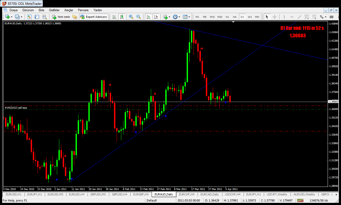Click the Yeni emir button
Image resolution: width=341 pixels, height=205 pixels.
61,17
